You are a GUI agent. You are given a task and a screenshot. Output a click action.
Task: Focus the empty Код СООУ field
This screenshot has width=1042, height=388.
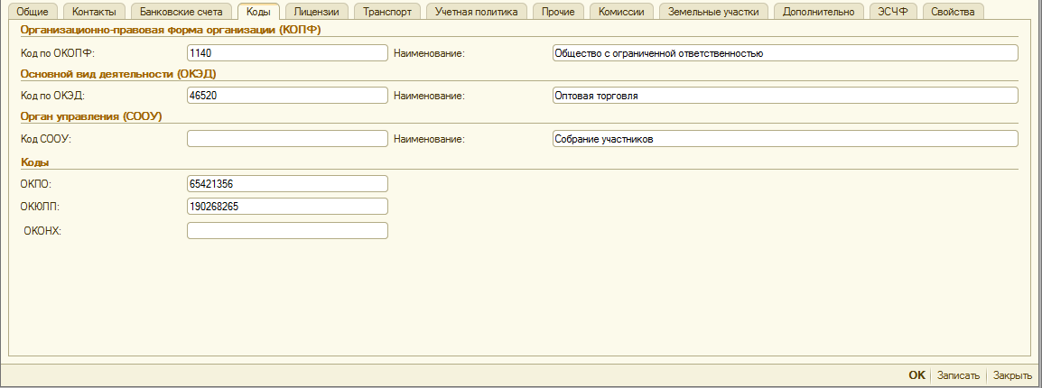(x=287, y=139)
